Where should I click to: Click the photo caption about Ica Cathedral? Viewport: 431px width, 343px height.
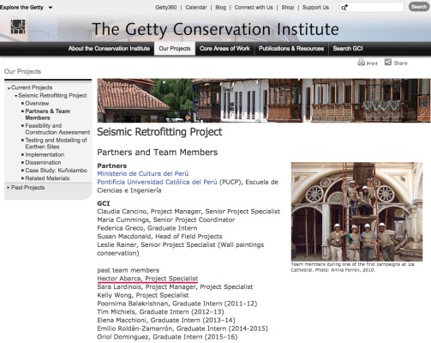[x=352, y=267]
